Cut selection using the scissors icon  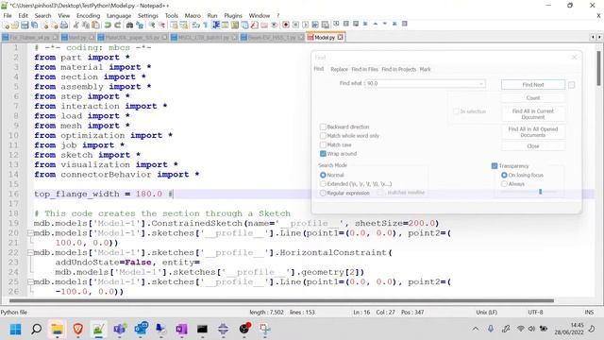[75, 25]
